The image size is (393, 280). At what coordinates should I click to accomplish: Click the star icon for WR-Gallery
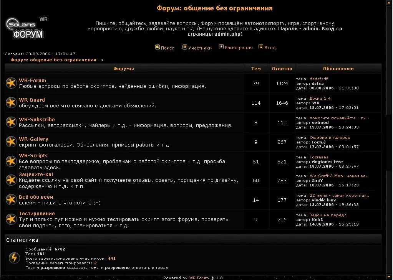coord(11,142)
